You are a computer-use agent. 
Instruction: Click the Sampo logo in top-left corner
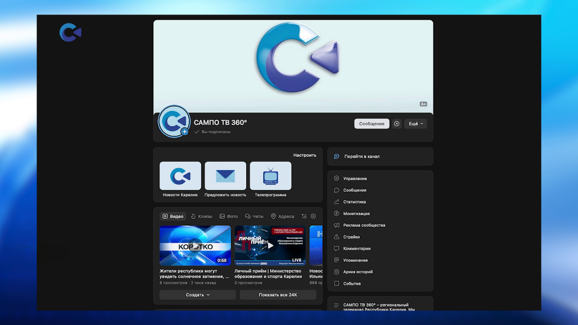[x=71, y=33]
